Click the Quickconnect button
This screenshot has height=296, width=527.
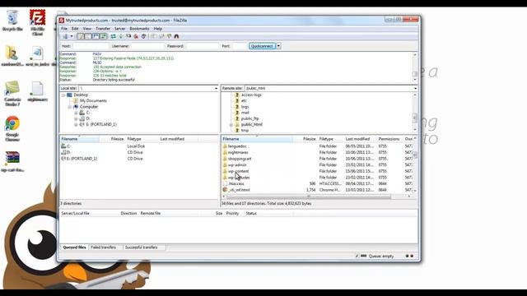coord(262,46)
